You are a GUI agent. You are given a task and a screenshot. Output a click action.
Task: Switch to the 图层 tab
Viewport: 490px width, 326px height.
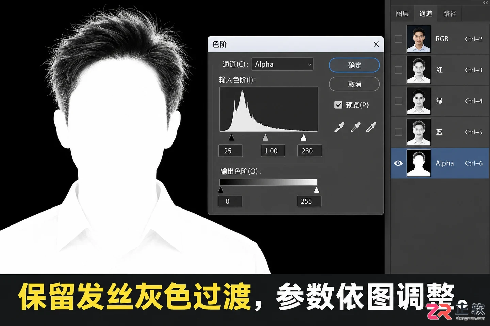click(x=402, y=14)
